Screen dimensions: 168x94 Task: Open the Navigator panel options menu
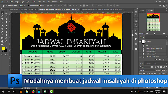tap(166, 11)
